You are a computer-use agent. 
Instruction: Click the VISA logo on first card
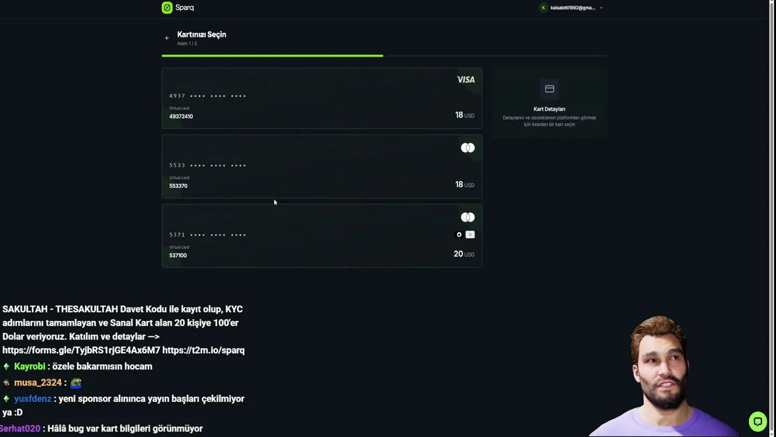(x=466, y=80)
